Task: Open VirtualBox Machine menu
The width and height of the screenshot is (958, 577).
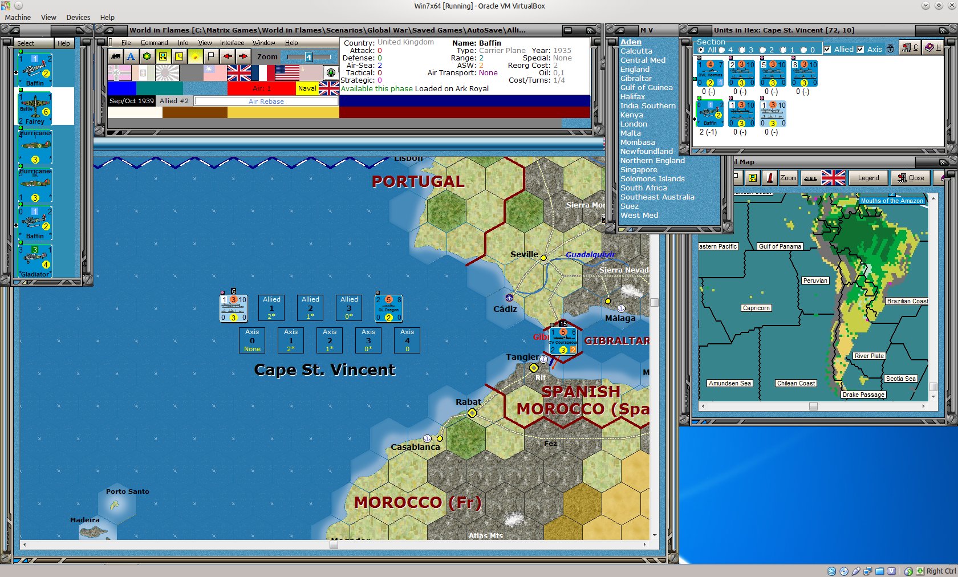Action: tap(18, 18)
